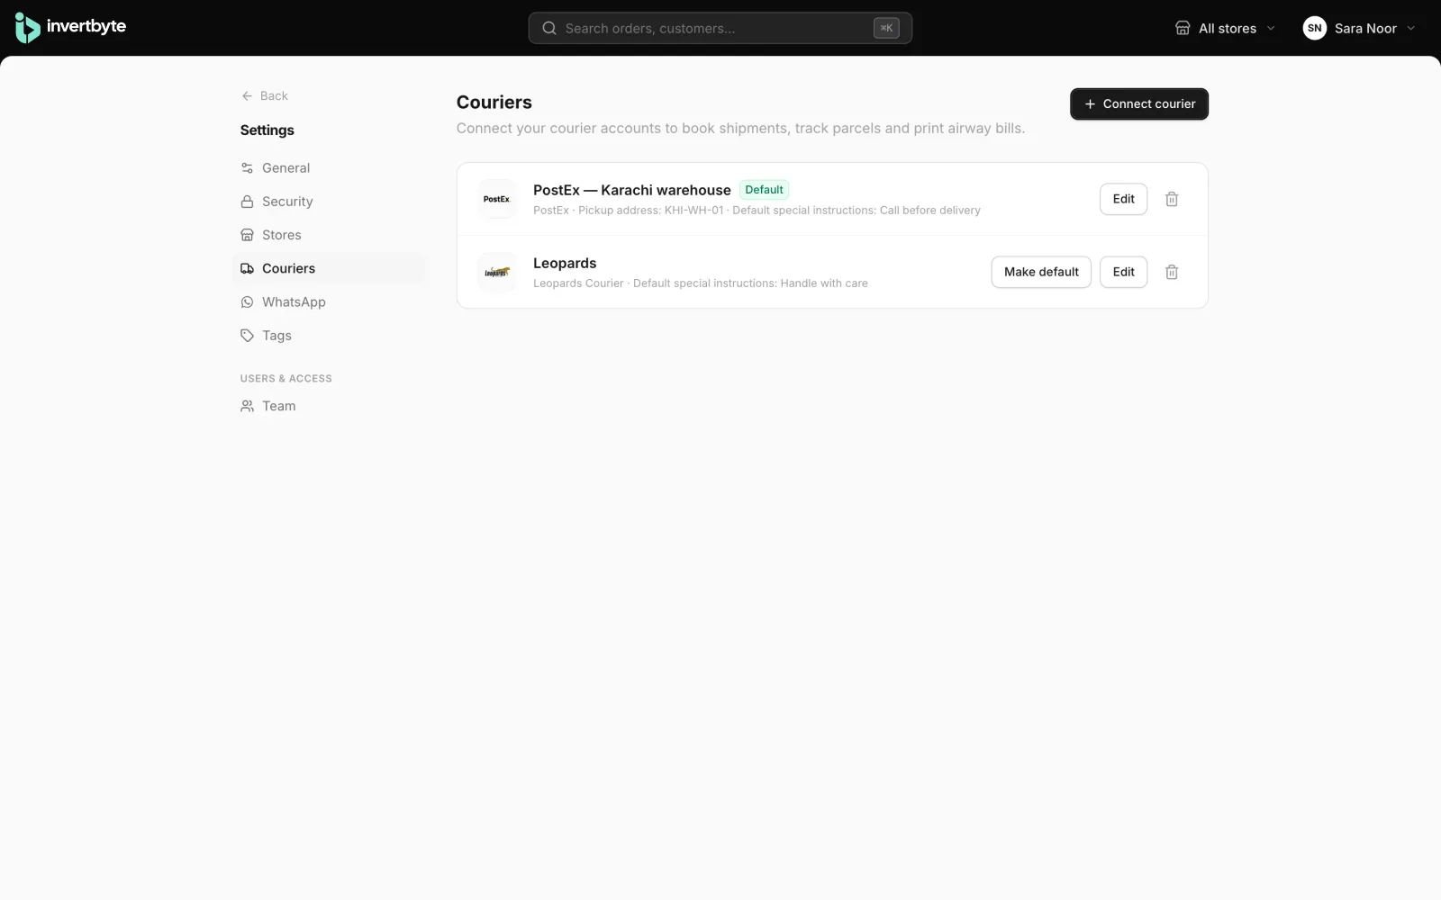Image resolution: width=1441 pixels, height=900 pixels.
Task: Go to Security settings
Action: click(x=328, y=202)
